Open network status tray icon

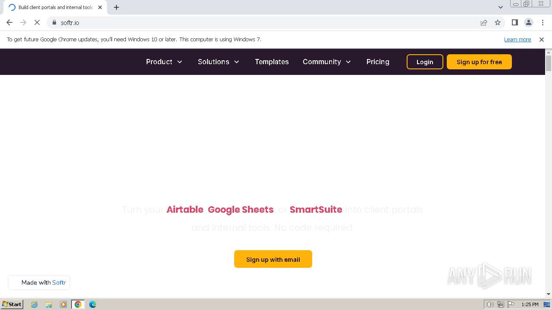(501, 304)
